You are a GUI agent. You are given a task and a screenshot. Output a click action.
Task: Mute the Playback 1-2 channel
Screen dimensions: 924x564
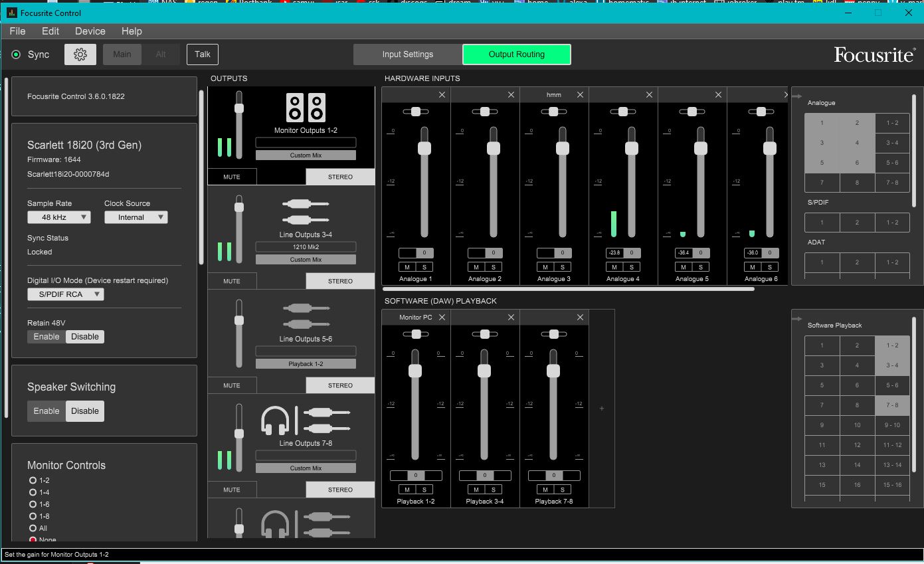coord(407,490)
